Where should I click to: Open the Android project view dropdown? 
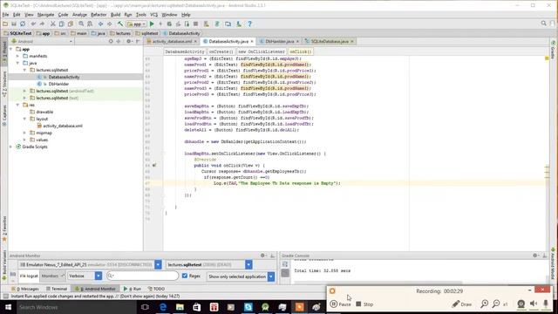click(x=43, y=41)
